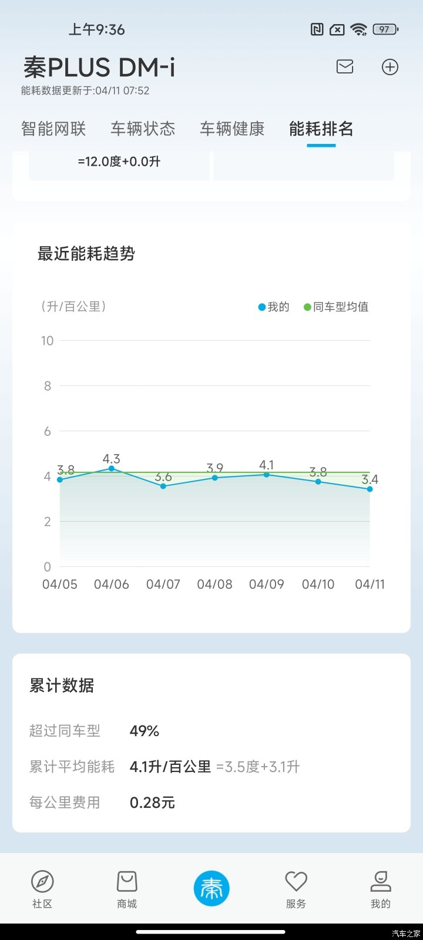Toggle the 同车型均值 green legend series
Viewport: 423px width, 940px height.
pos(337,307)
